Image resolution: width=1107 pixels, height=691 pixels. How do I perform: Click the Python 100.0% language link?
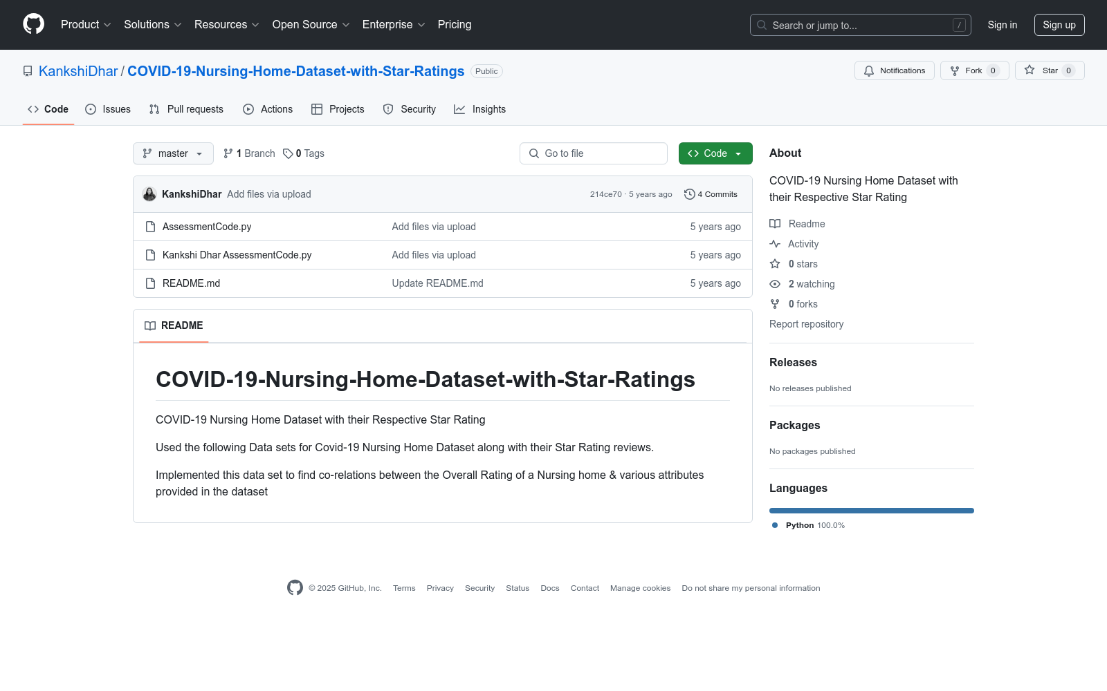(808, 525)
